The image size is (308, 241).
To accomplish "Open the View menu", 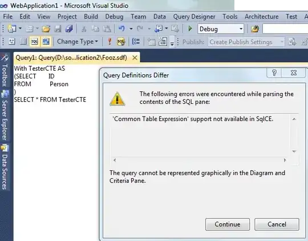I will click(44, 17).
